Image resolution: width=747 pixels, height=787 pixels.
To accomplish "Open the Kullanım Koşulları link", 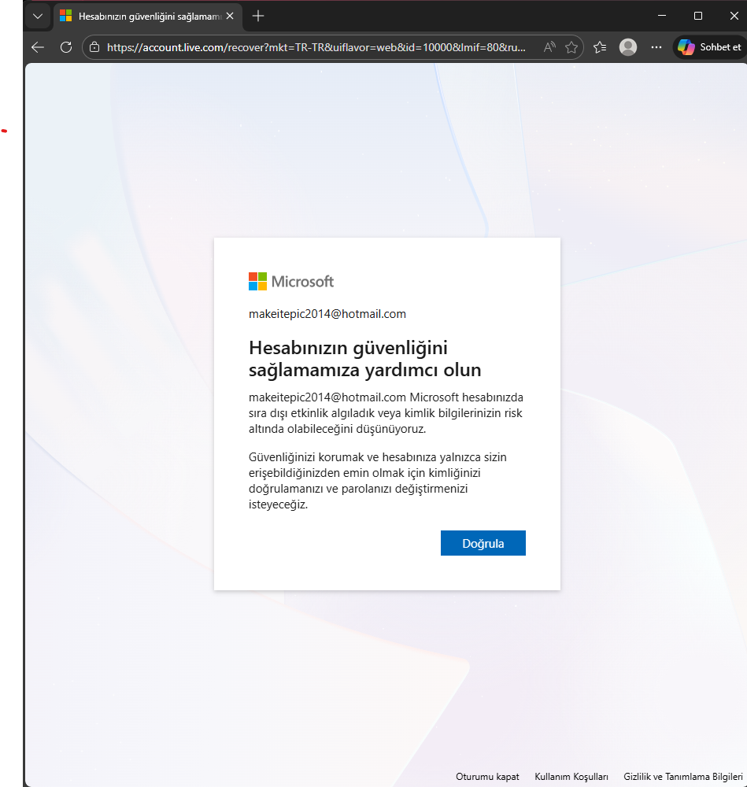I will 571,777.
